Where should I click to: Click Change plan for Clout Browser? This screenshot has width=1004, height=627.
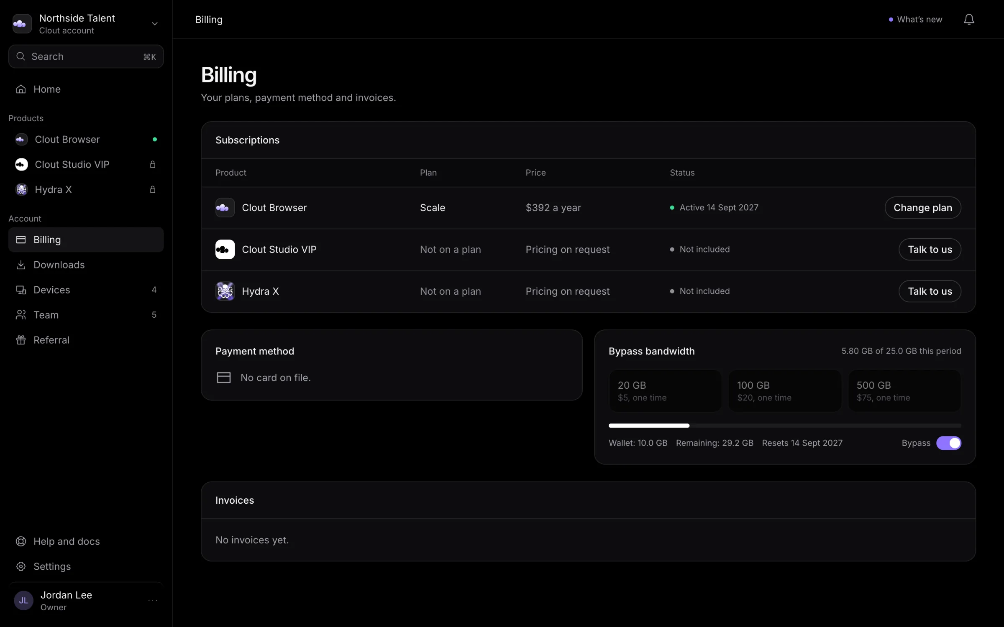pos(922,207)
